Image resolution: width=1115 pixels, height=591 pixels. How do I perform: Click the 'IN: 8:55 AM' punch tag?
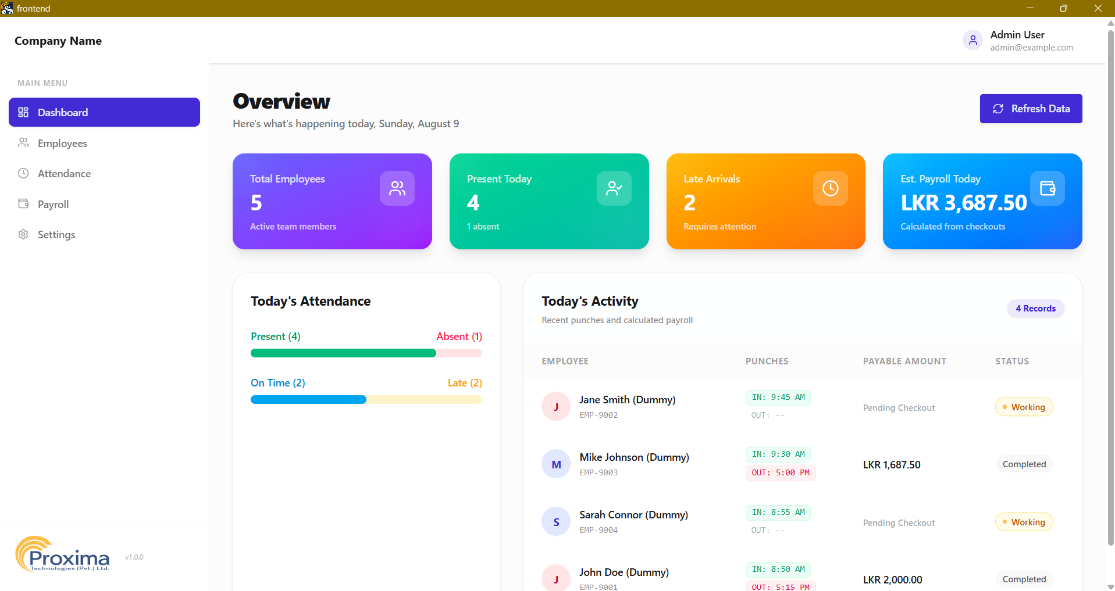pyautogui.click(x=778, y=512)
